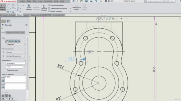Toggle left justify dimension text
This screenshot has height=101, width=181.
3,95
